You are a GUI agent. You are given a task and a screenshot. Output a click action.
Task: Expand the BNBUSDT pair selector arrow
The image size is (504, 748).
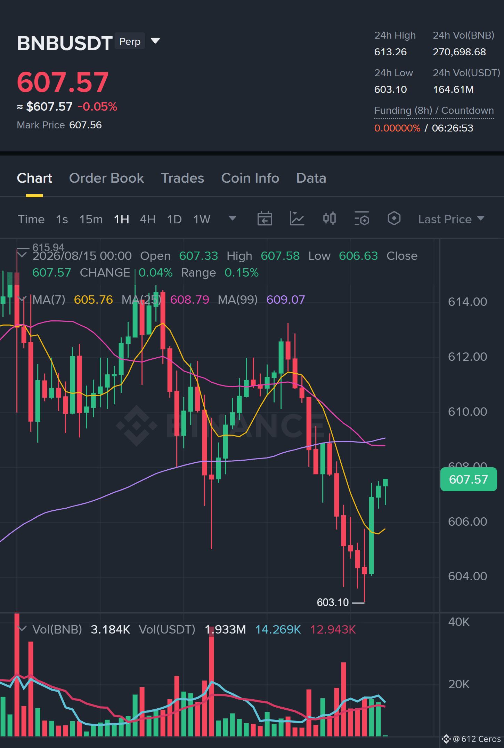coord(155,41)
